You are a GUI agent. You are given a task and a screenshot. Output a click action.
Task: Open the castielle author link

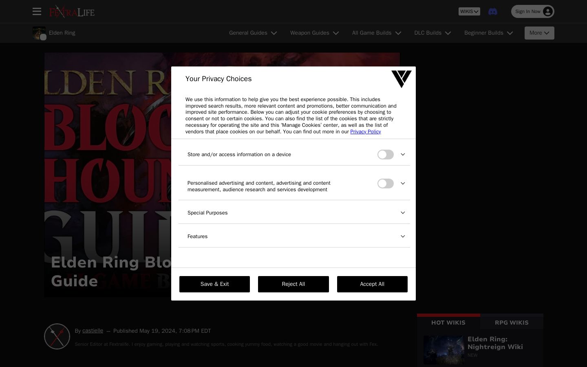click(x=93, y=331)
